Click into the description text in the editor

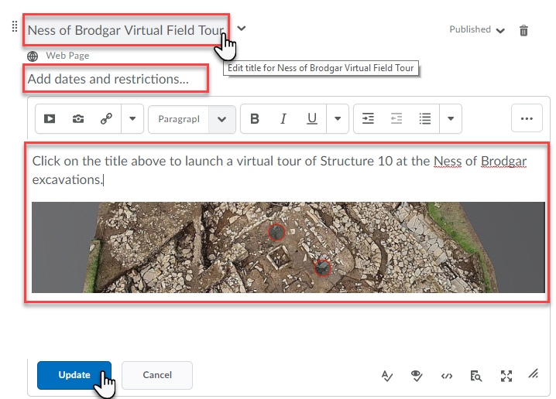(x=280, y=170)
